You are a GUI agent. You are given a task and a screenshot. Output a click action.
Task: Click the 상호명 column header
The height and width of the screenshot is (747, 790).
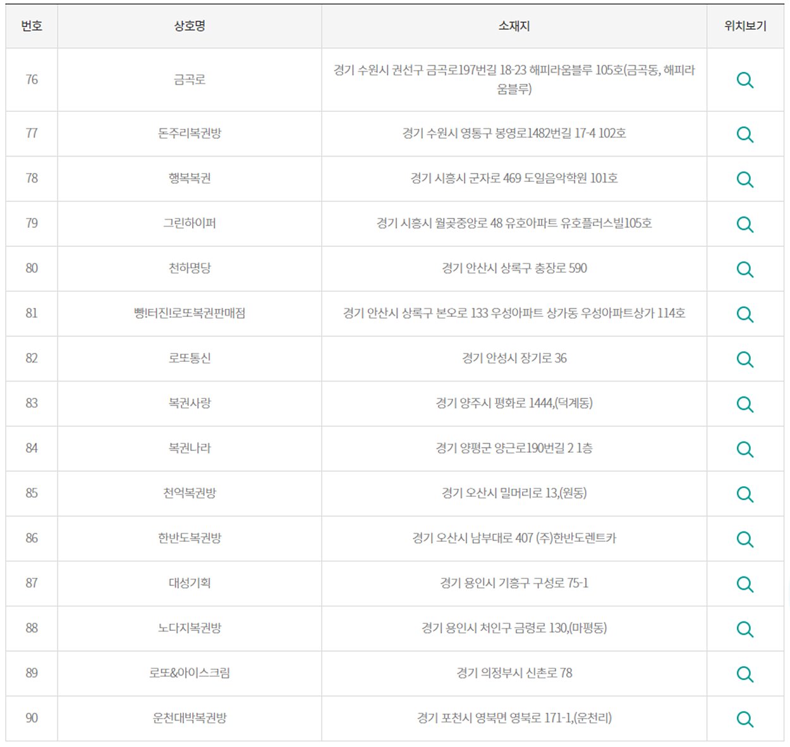click(190, 26)
